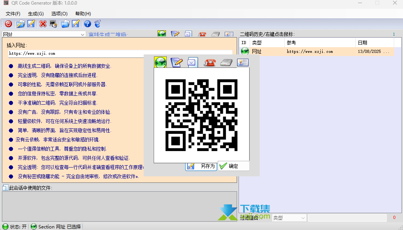Viewport: 403px width, 230px height.
Task: Click the save icon beside the Help icon
Action: pyautogui.click(x=76, y=24)
